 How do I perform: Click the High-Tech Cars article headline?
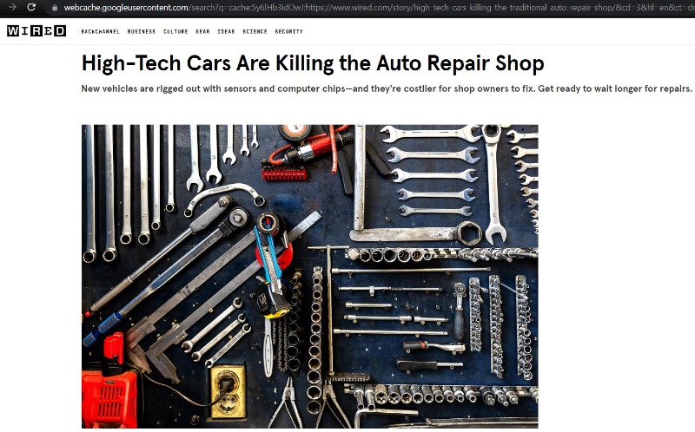(313, 63)
